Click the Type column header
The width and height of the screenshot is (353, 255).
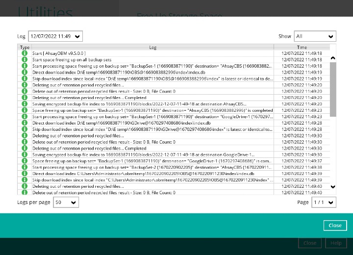(25, 47)
